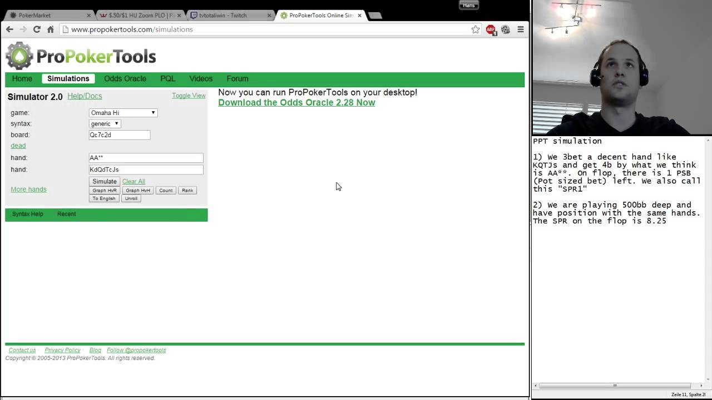Image resolution: width=712 pixels, height=400 pixels.
Task: Open a new browser tab
Action: pyautogui.click(x=375, y=16)
